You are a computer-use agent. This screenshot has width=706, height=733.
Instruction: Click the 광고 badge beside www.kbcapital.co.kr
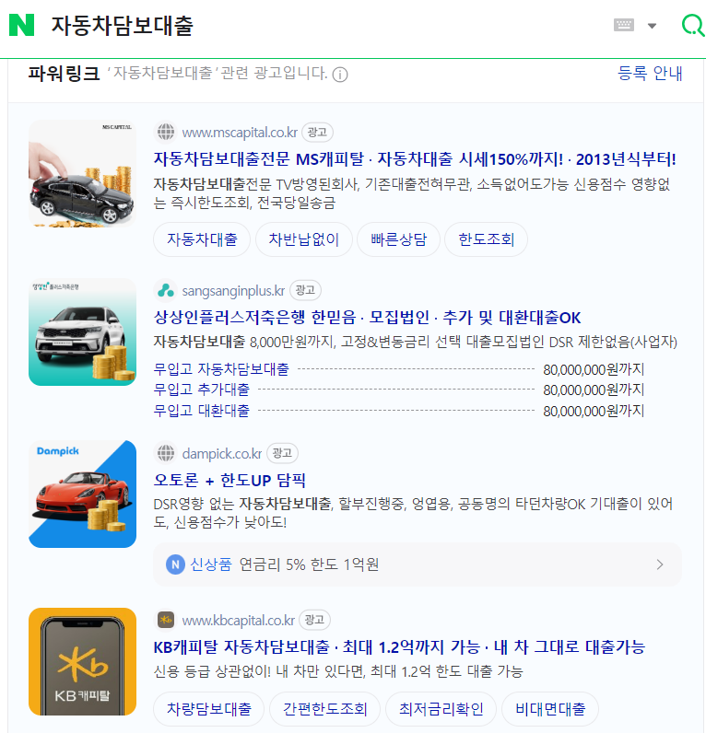314,620
